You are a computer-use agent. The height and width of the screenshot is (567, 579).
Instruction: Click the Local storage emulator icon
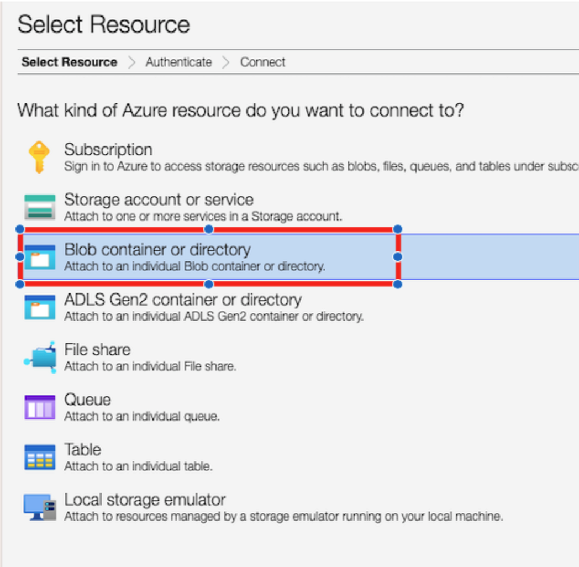pyautogui.click(x=40, y=507)
